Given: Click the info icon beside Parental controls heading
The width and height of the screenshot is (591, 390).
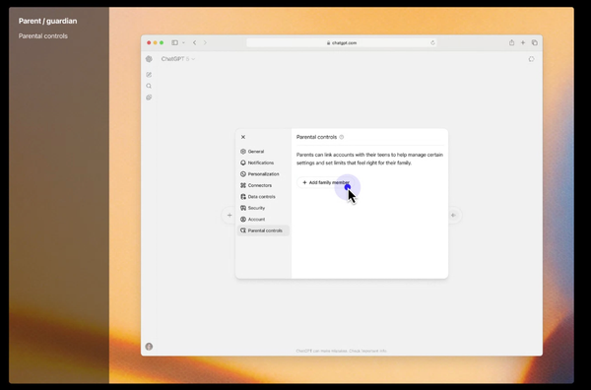Looking at the screenshot, I should (x=342, y=137).
